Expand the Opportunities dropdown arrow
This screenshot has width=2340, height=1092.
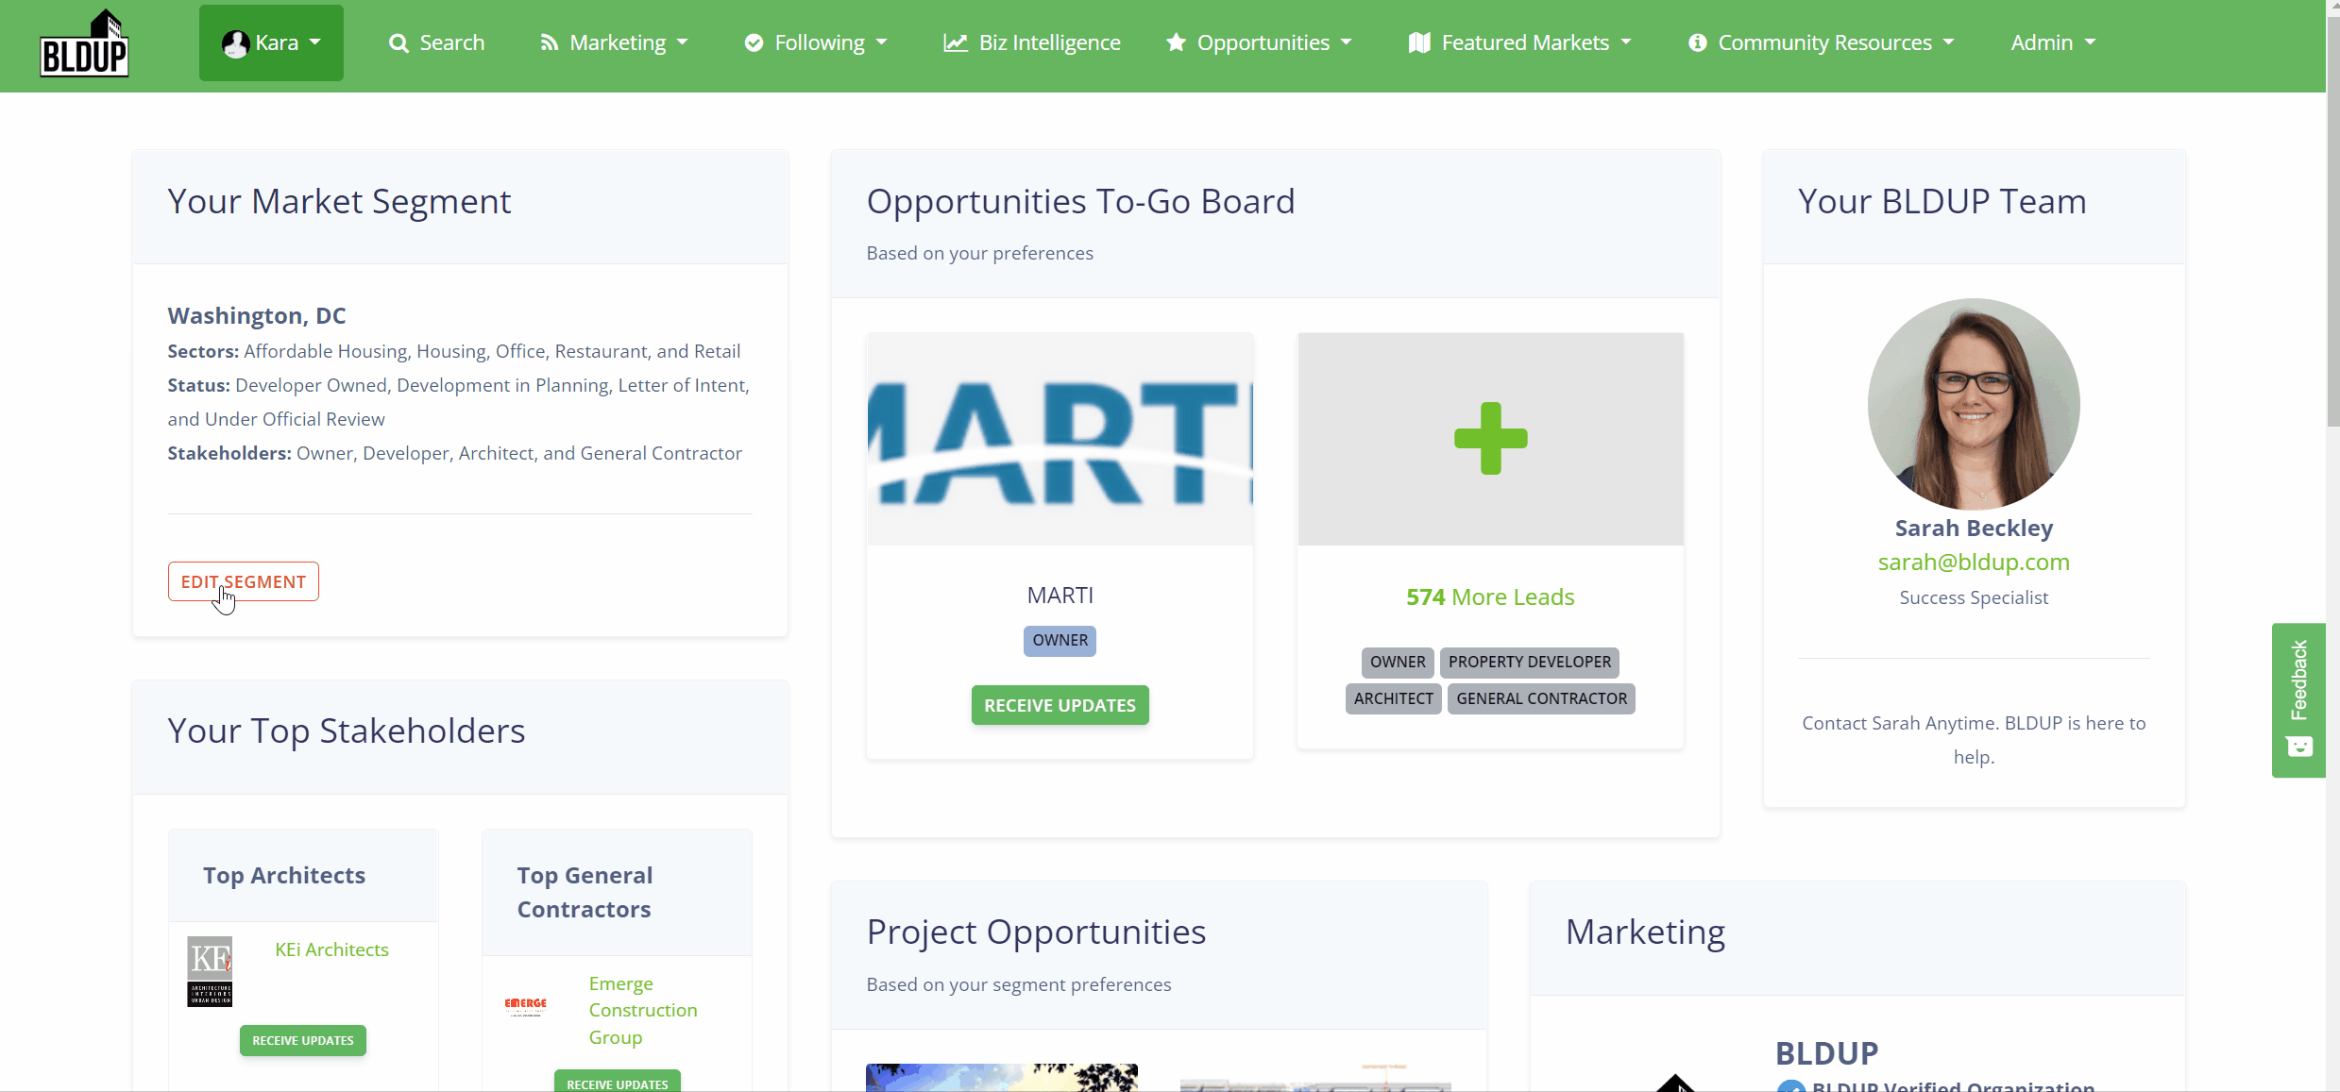(1347, 43)
